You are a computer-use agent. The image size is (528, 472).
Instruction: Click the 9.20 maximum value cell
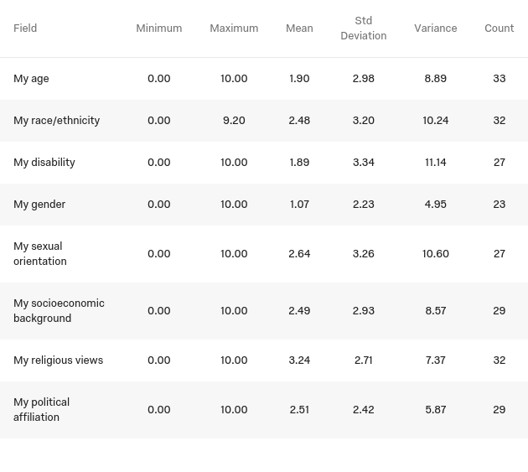pyautogui.click(x=234, y=121)
